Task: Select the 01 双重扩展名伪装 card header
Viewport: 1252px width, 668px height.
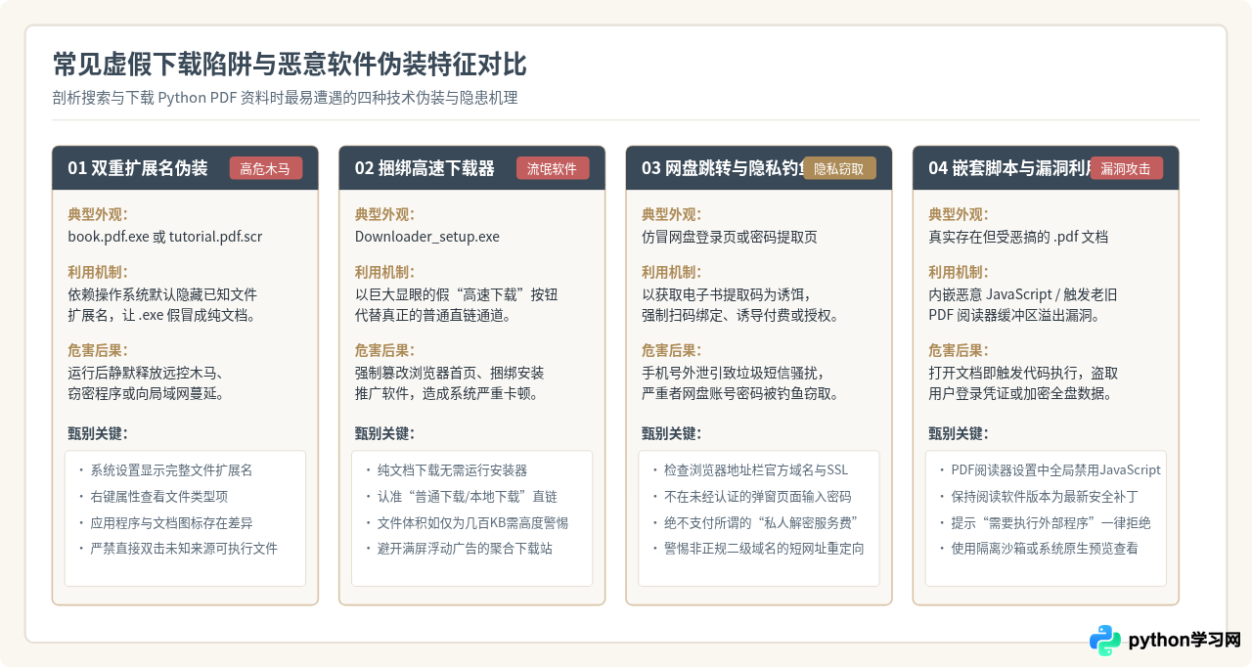Action: click(x=185, y=168)
